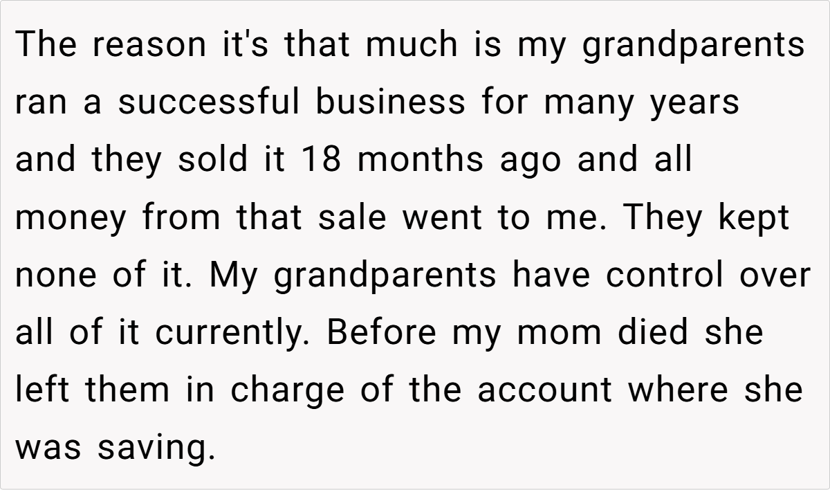Click the word "much" in the paragraph
The height and width of the screenshot is (490, 830).
click(412, 46)
